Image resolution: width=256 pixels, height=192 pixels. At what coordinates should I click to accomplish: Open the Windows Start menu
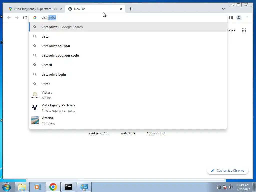7,187
